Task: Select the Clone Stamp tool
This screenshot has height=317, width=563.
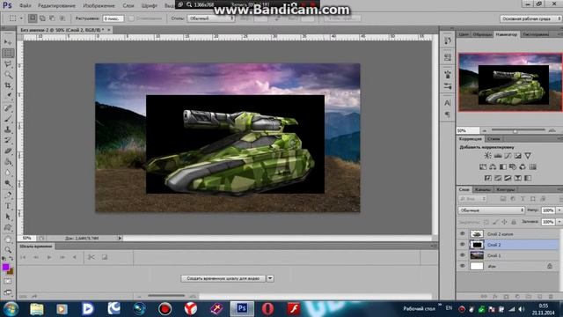Action: [x=8, y=129]
